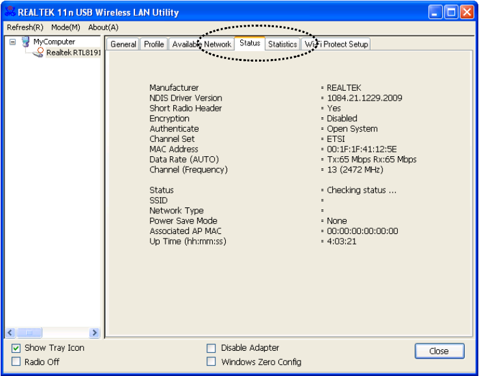This screenshot has height=376, width=479.
Task: Switch to the Profile tab
Action: pos(154,44)
